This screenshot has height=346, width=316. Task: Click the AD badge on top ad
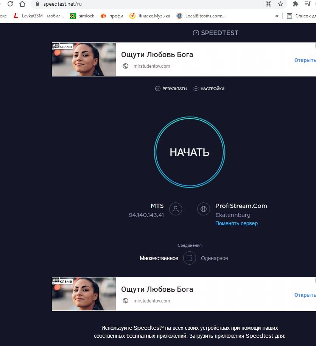pos(56,45)
